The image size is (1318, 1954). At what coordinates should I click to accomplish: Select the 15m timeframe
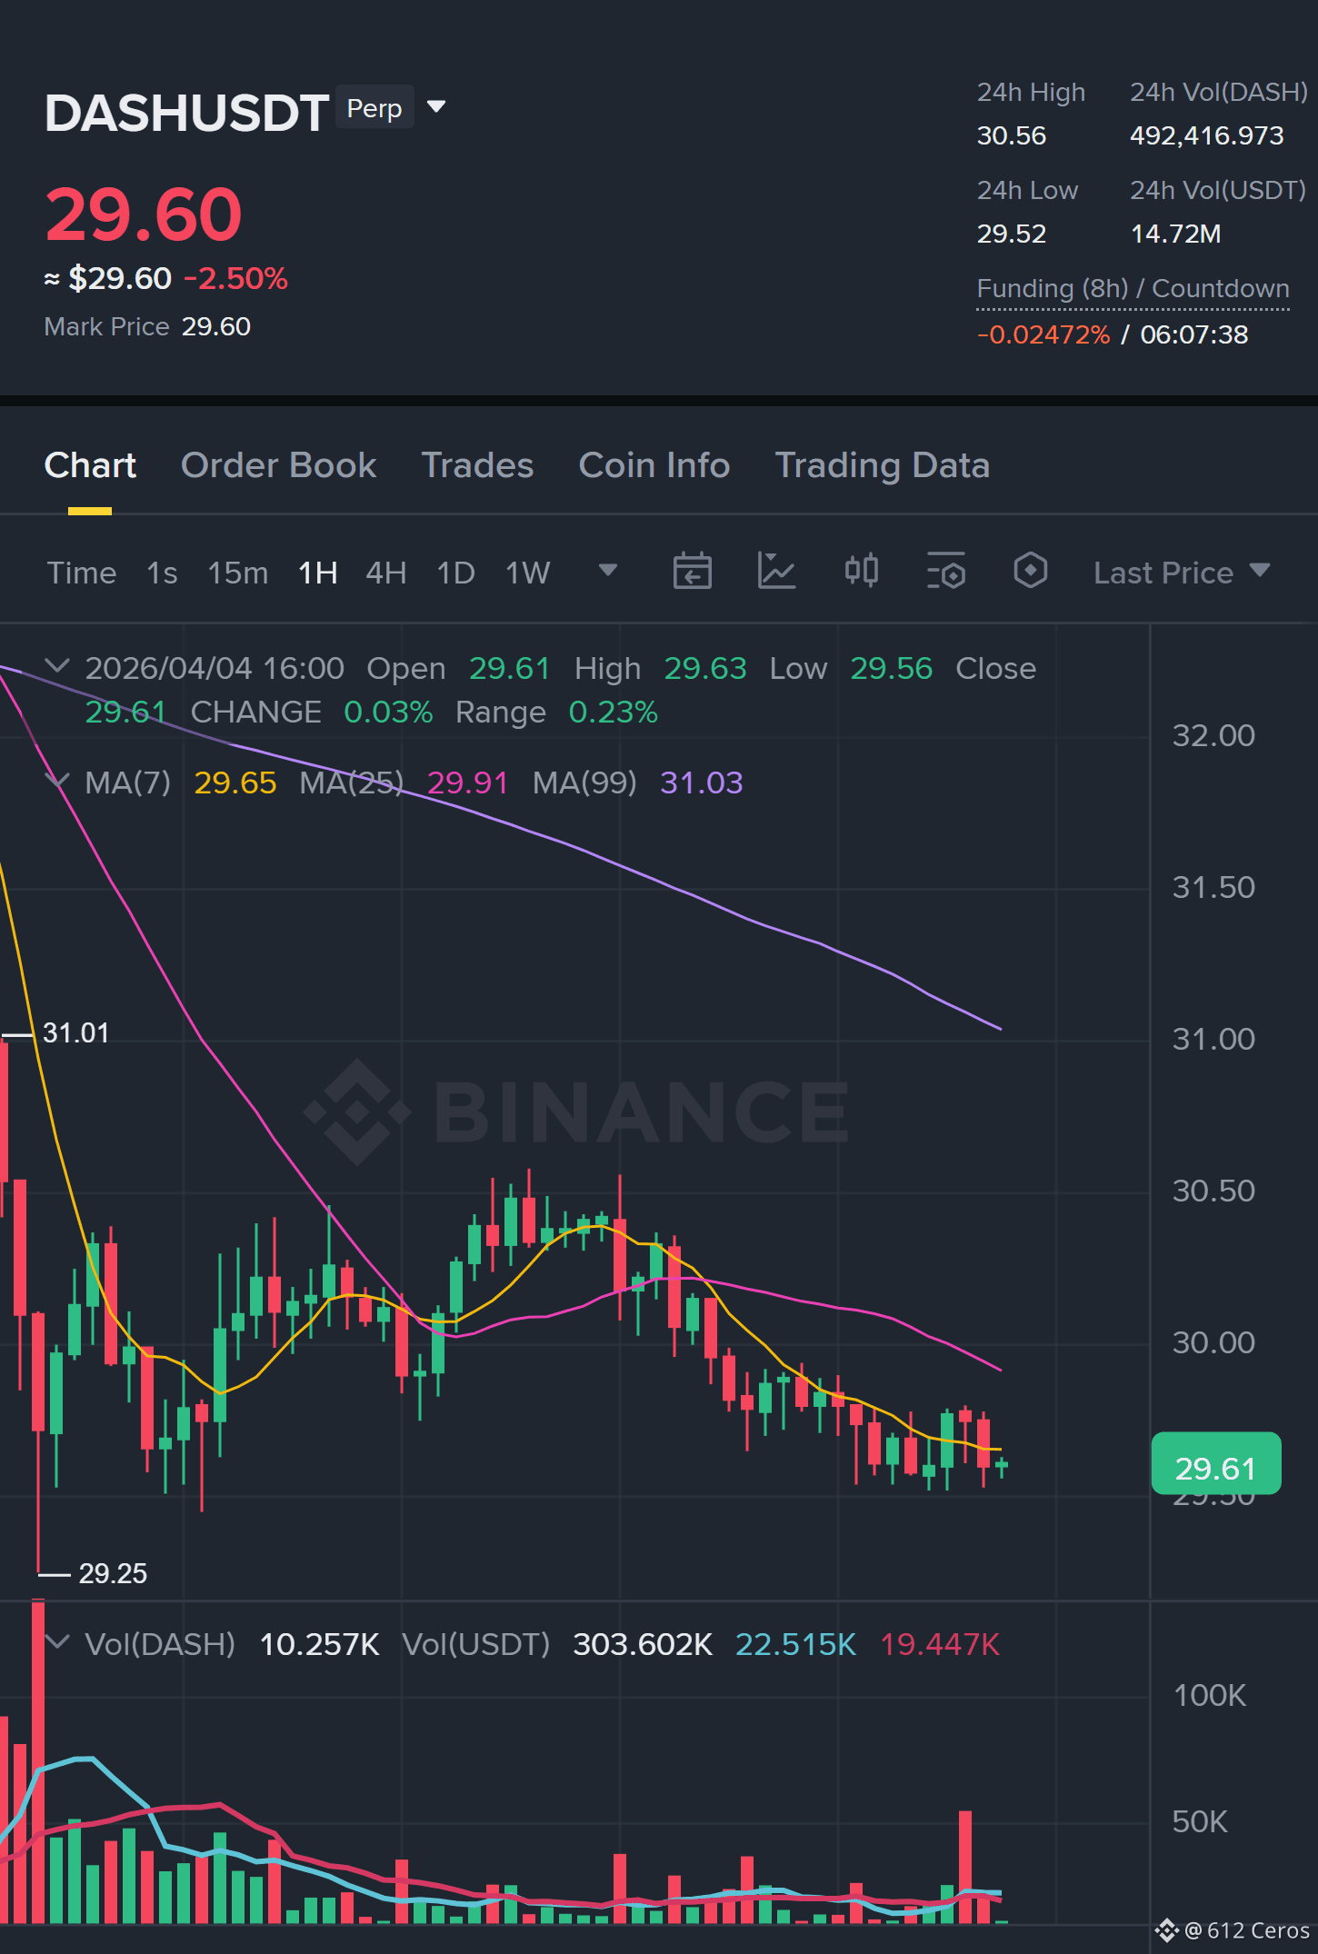[238, 573]
